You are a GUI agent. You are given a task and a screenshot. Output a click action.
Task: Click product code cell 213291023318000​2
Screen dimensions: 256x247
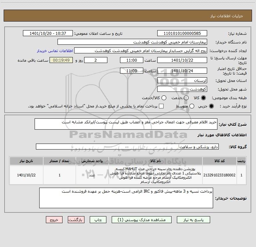pyautogui.click(x=219, y=175)
